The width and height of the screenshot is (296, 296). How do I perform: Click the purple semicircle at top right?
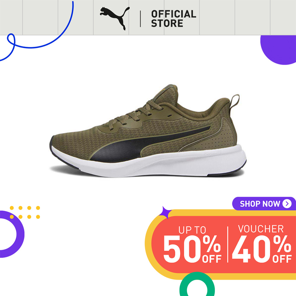point(278,50)
